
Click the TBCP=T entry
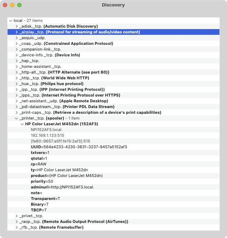pos(39,210)
